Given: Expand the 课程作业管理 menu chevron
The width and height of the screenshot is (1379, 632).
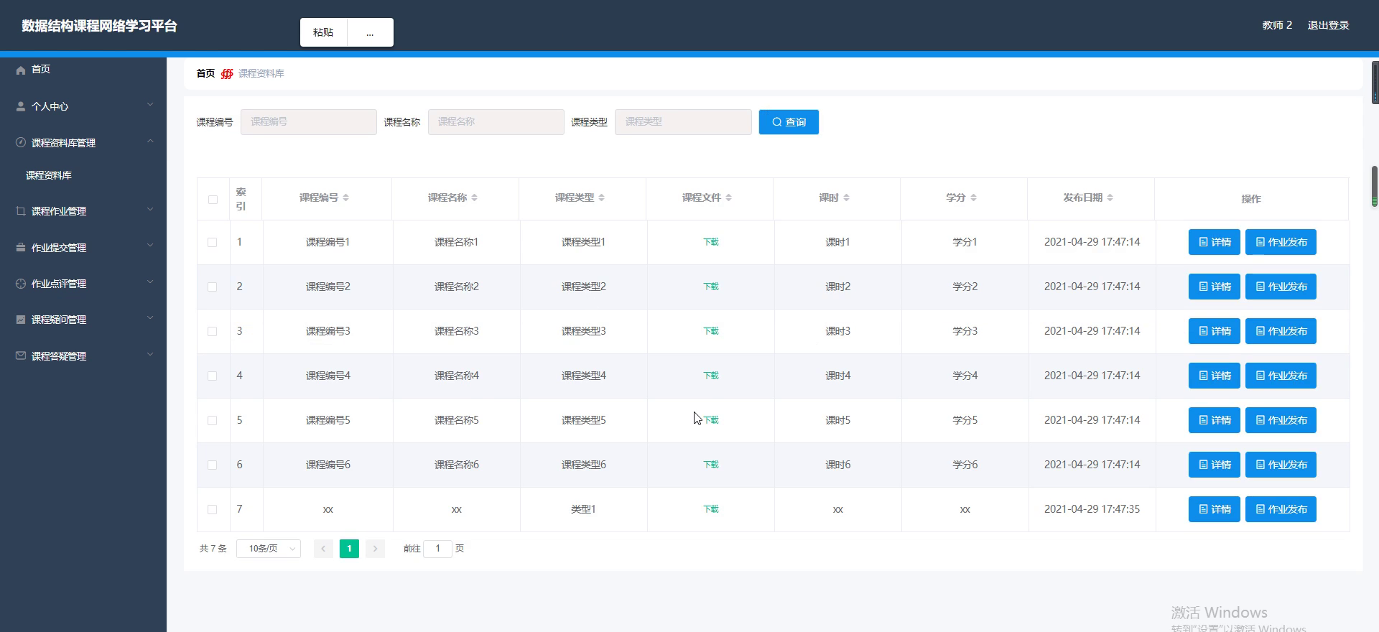Looking at the screenshot, I should pos(150,210).
